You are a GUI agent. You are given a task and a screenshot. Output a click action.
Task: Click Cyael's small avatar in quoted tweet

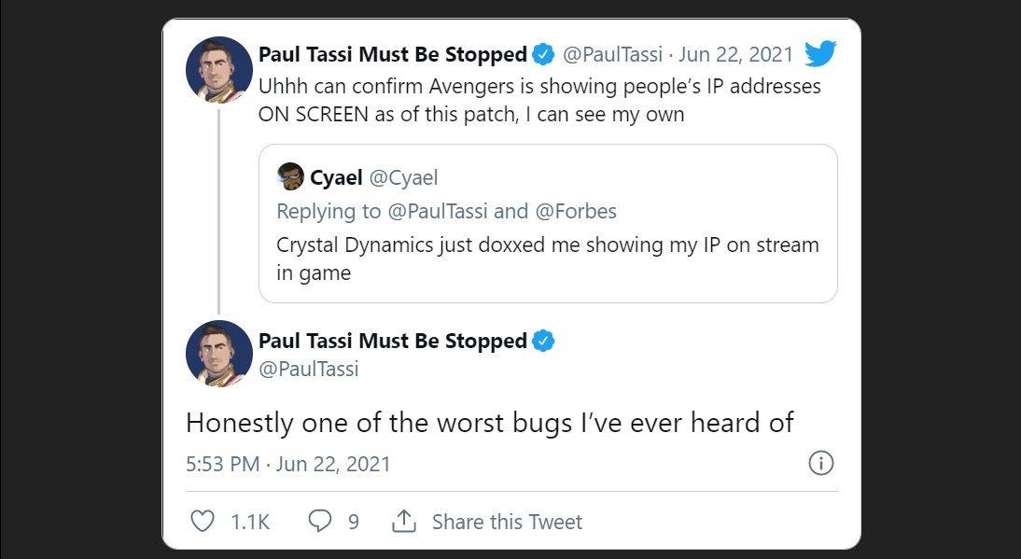click(290, 176)
